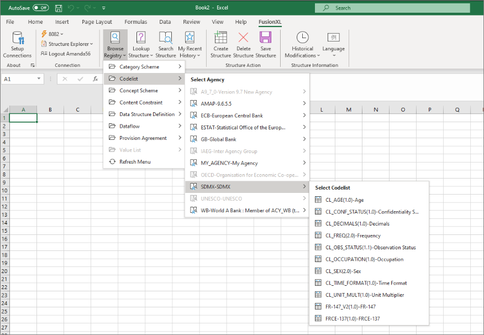484x335 pixels.
Task: Expand the Structure Explorer dropdown
Action: pyautogui.click(x=70, y=44)
